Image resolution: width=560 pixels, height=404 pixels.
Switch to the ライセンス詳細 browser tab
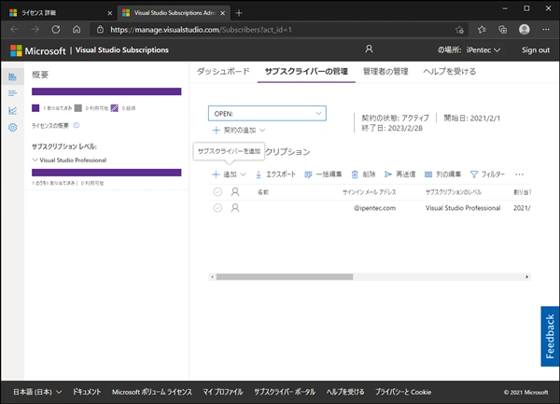click(x=61, y=13)
